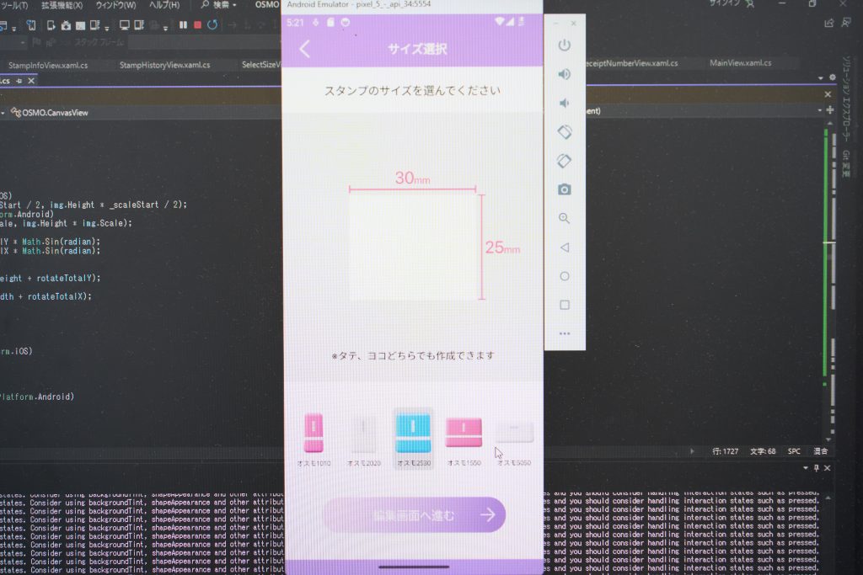Screen dimensions: 863x575
Task: Click the SPC indent indicator
Action: click(794, 451)
